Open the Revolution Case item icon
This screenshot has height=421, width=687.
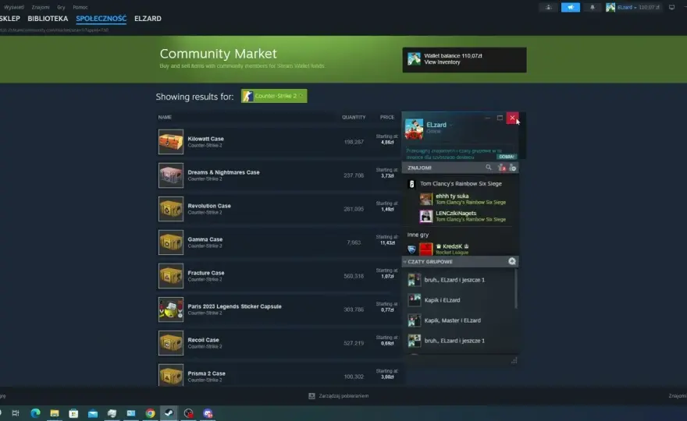[171, 209]
